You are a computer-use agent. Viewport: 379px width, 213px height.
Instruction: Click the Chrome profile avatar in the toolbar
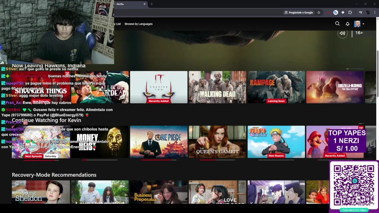368,12
